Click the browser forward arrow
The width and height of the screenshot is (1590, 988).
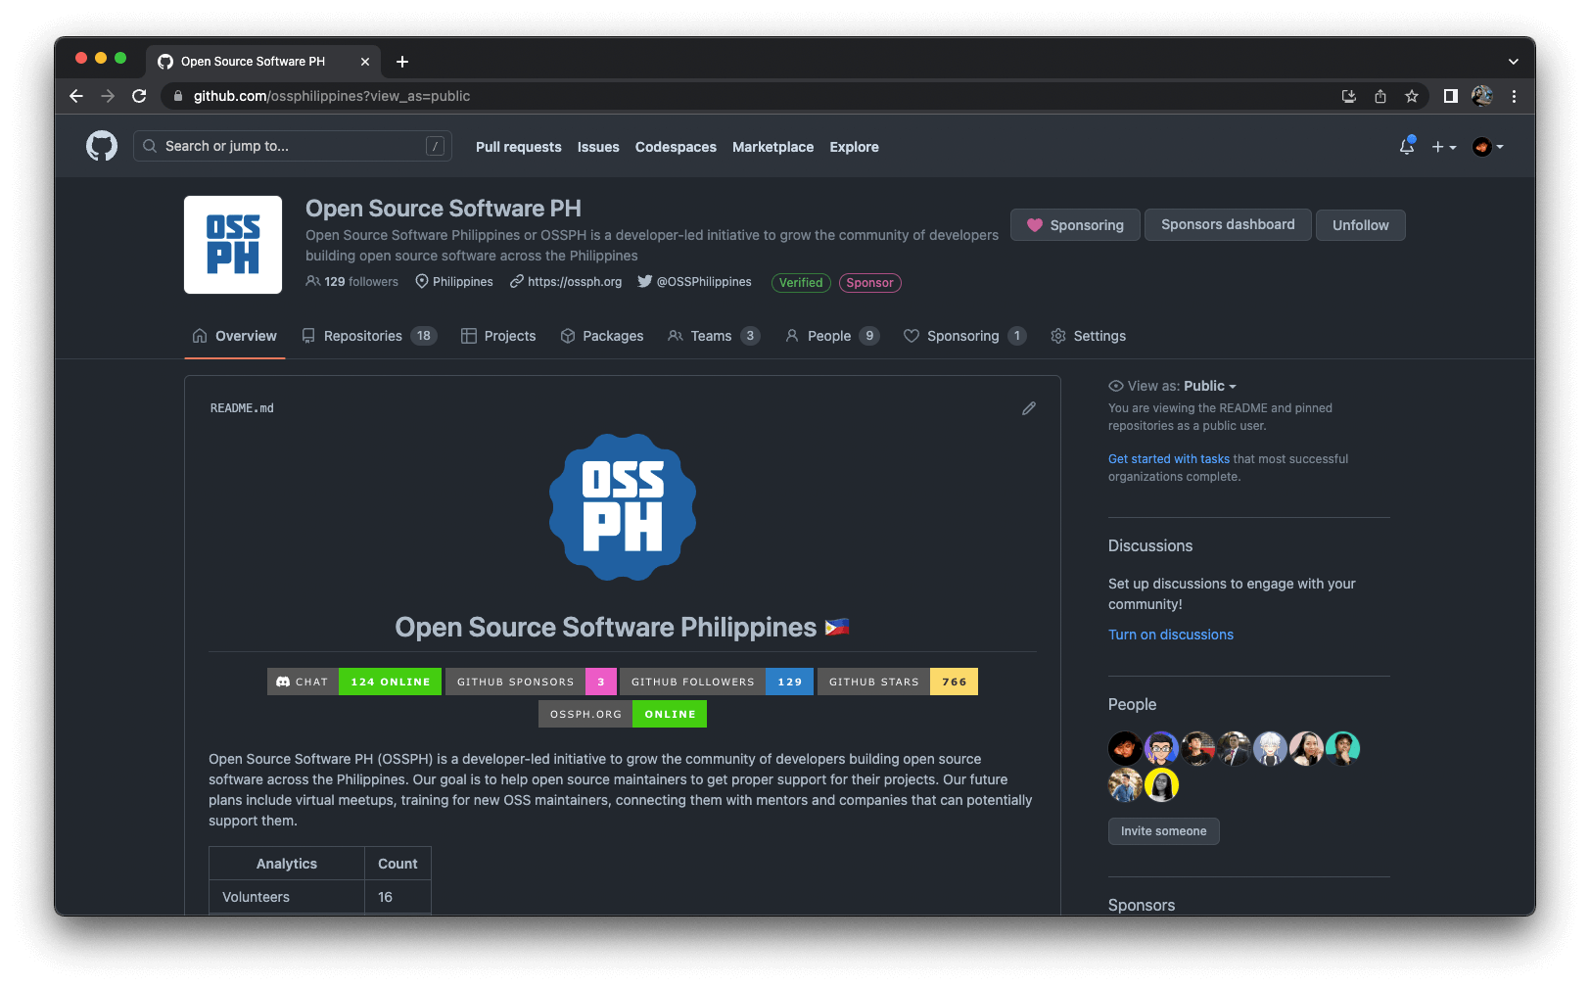[108, 96]
